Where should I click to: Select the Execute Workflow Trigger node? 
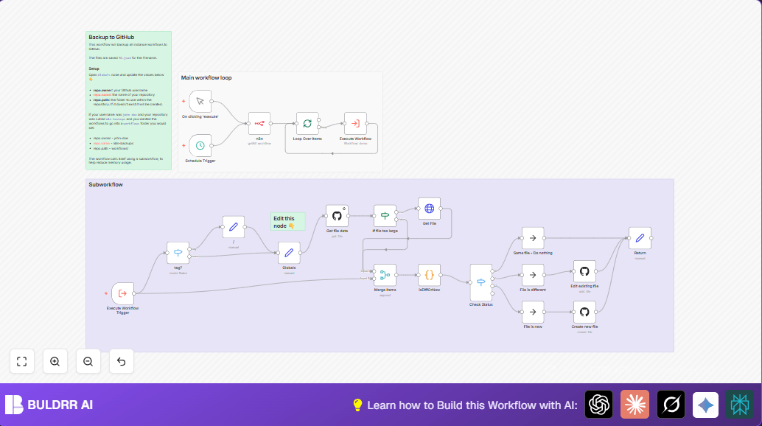[x=122, y=293]
